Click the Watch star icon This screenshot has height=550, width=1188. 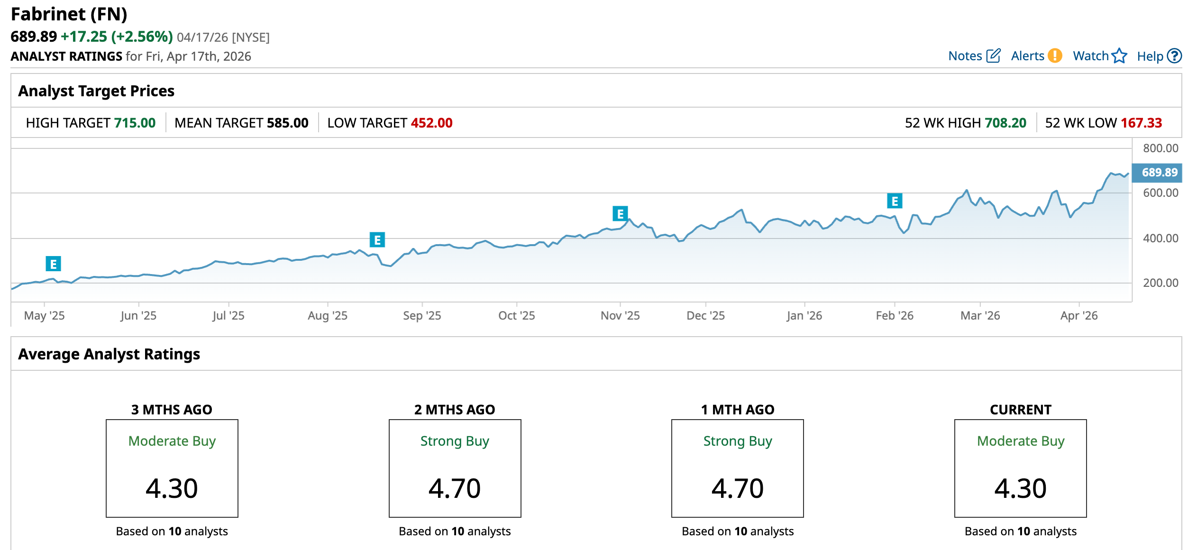1119,56
